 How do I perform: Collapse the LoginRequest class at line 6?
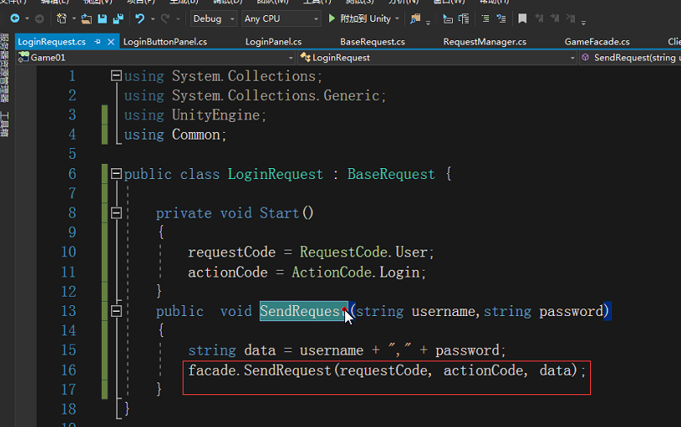(x=116, y=174)
